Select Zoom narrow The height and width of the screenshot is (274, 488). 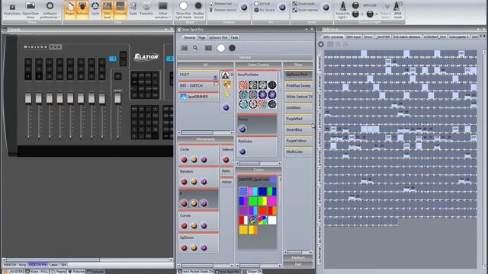point(305,10)
